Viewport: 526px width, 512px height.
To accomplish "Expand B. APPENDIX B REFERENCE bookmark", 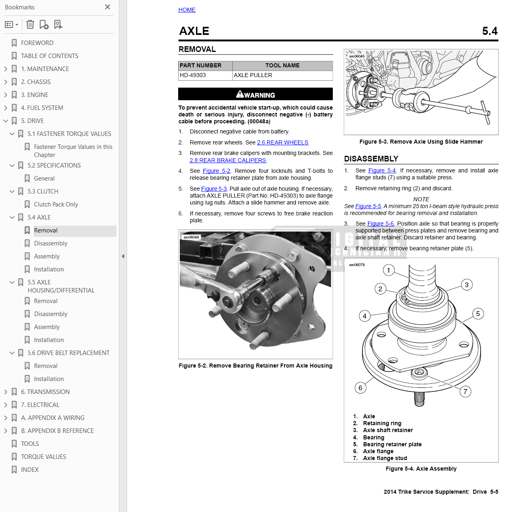I will tap(6, 431).
